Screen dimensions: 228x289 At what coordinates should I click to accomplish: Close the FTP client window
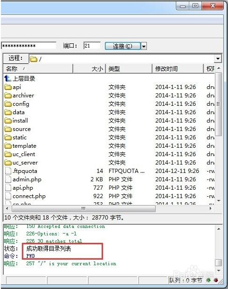pyautogui.click(x=213, y=6)
